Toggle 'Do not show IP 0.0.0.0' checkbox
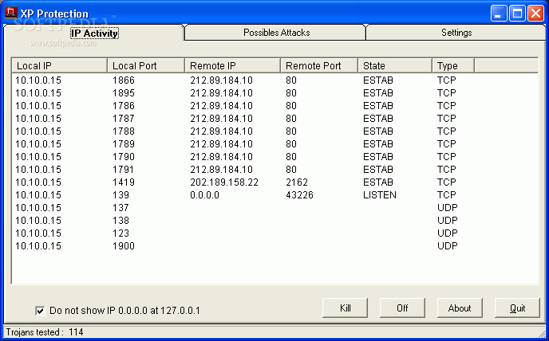Viewport: 549px width, 341px height. tap(40, 311)
